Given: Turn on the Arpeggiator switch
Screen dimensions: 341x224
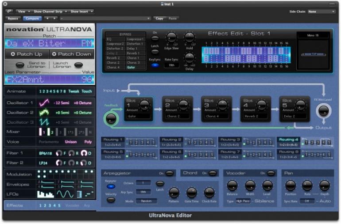Looking at the screenshot, I should [x=170, y=173].
